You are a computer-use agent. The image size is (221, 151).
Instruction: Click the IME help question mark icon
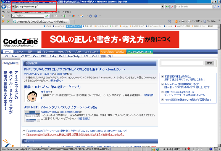click(211, 149)
